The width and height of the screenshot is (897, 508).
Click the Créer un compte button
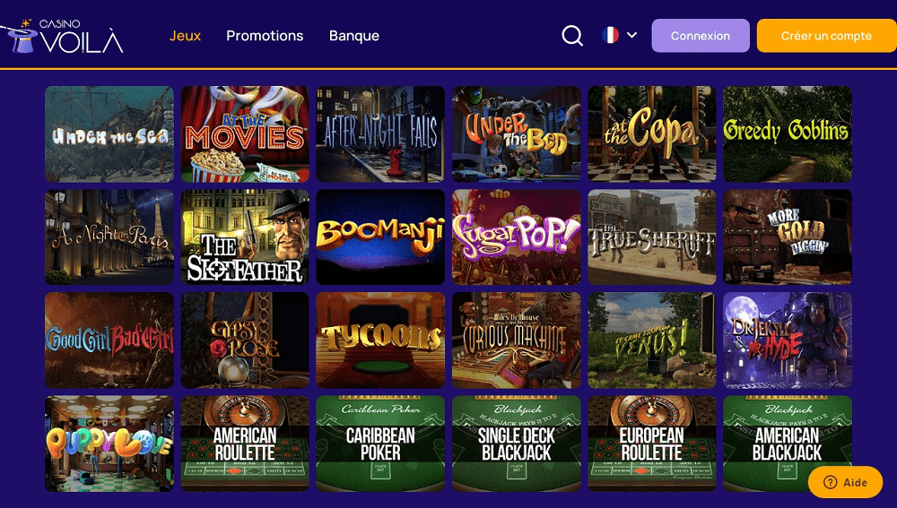pos(827,36)
